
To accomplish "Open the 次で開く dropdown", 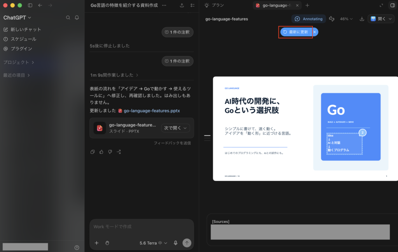I will click(x=175, y=128).
